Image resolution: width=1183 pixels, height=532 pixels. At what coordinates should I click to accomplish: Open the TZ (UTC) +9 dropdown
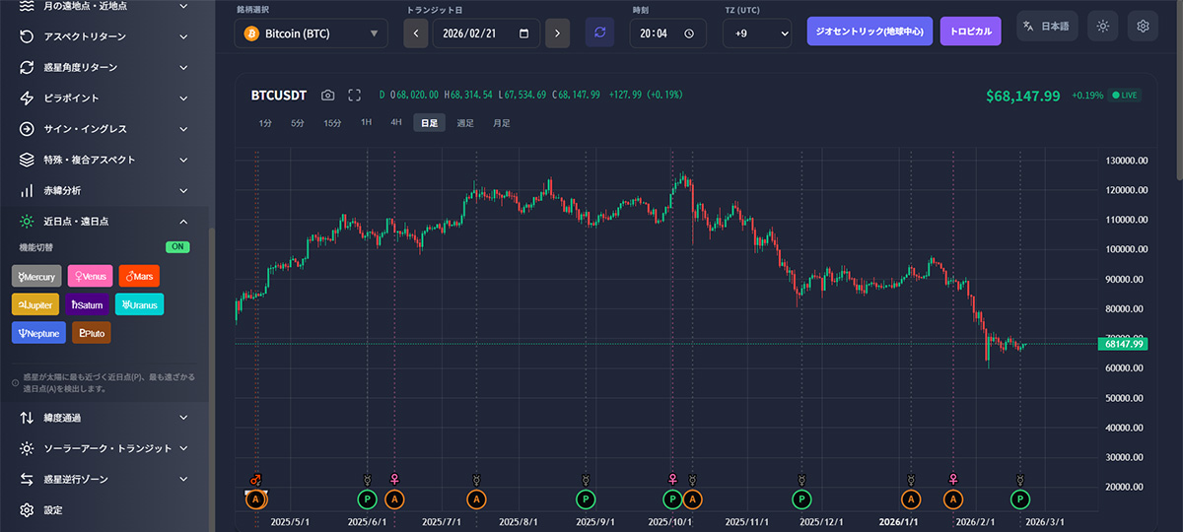click(x=756, y=33)
